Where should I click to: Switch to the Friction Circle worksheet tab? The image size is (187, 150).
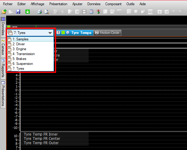(x=107, y=33)
